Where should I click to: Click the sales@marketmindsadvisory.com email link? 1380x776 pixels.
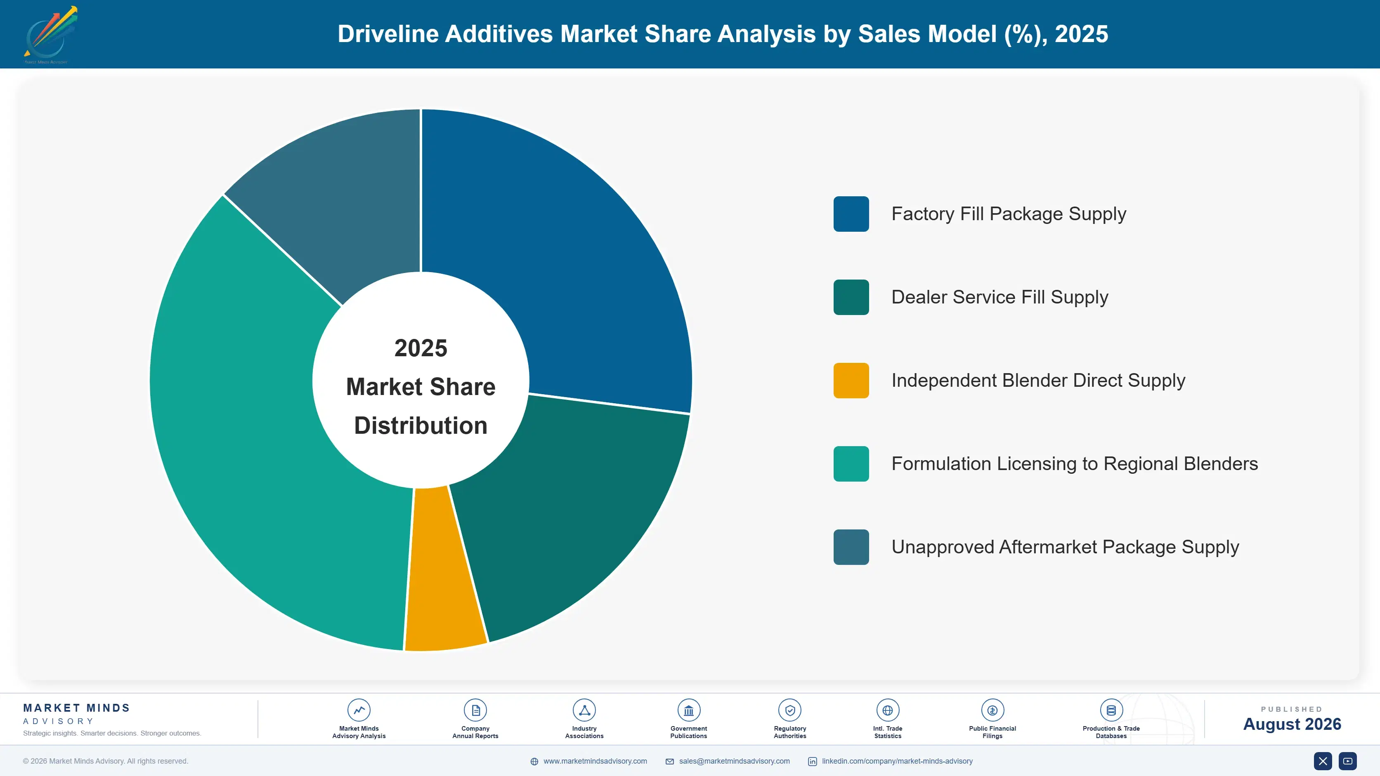click(735, 761)
